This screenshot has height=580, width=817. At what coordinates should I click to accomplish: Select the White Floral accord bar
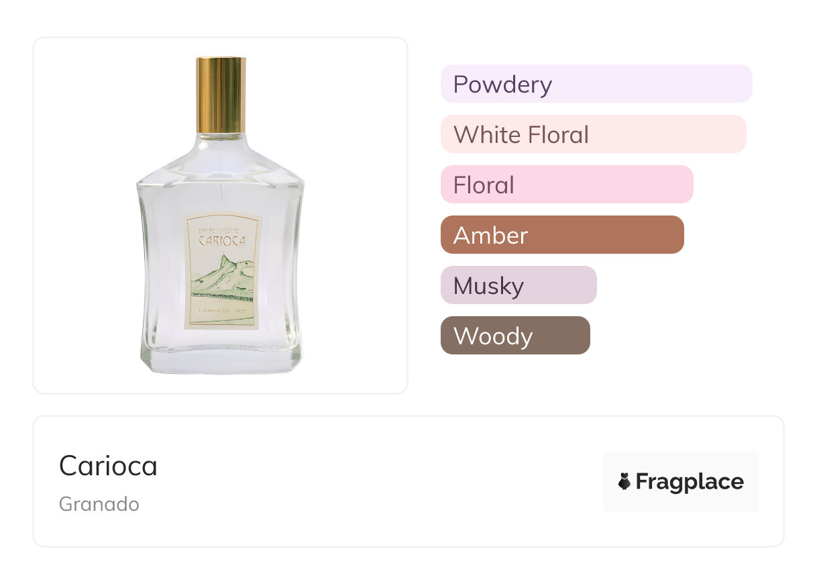point(593,134)
